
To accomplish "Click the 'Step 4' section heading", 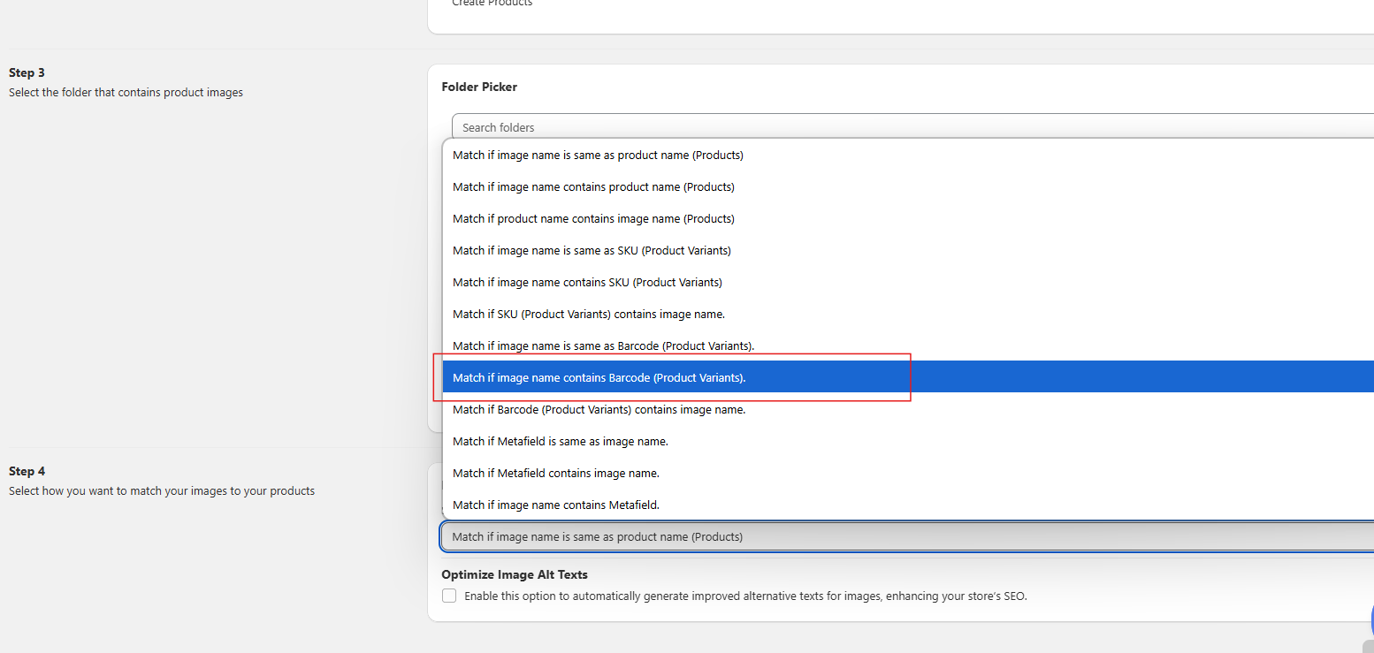I will 27,472.
